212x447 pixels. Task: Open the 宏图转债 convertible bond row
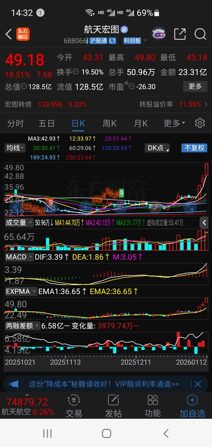point(46,104)
